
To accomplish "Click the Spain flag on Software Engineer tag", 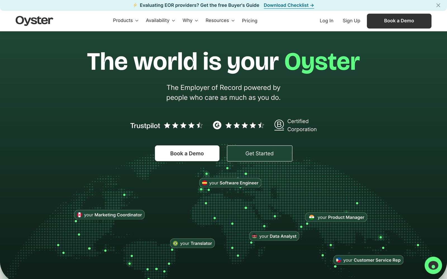I will (x=205, y=183).
